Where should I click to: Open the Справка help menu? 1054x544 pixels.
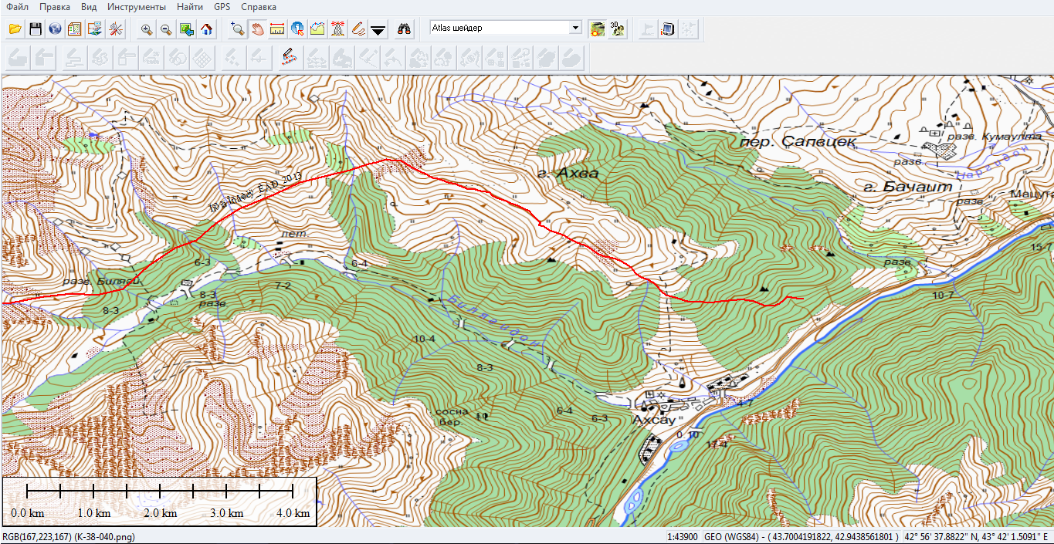(258, 6)
